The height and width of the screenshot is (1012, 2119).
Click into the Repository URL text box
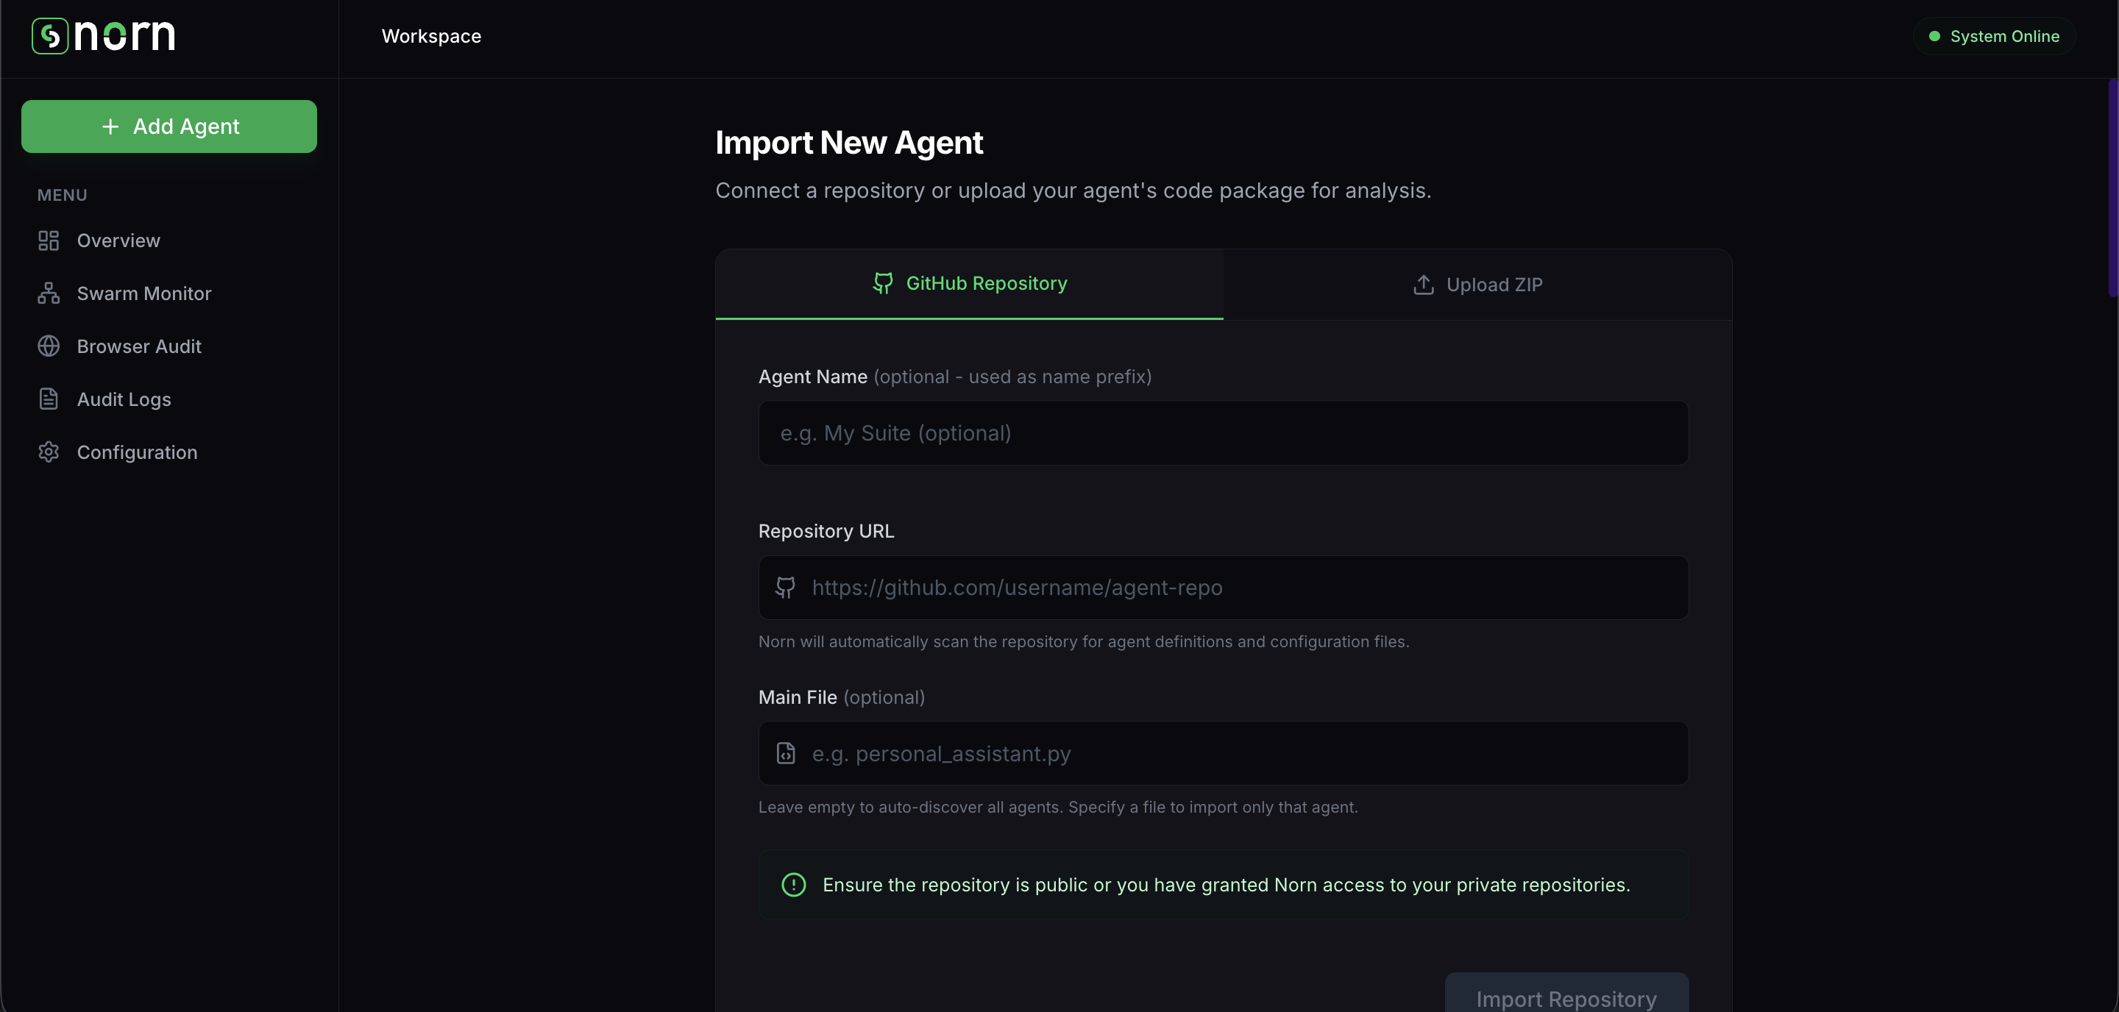(1234, 588)
